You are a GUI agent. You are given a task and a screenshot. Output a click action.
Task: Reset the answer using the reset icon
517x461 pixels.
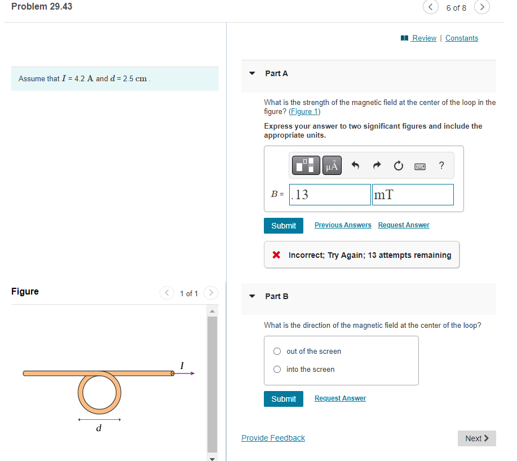point(399,165)
